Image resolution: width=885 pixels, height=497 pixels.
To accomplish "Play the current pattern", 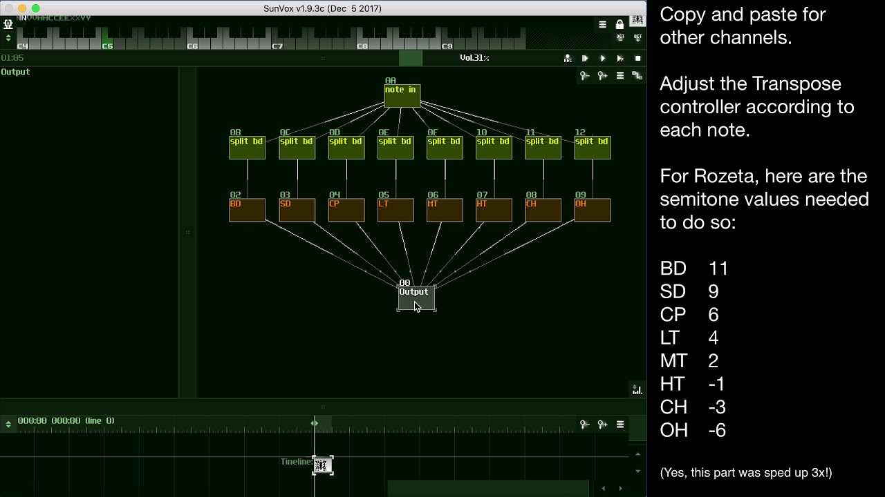I will (620, 59).
